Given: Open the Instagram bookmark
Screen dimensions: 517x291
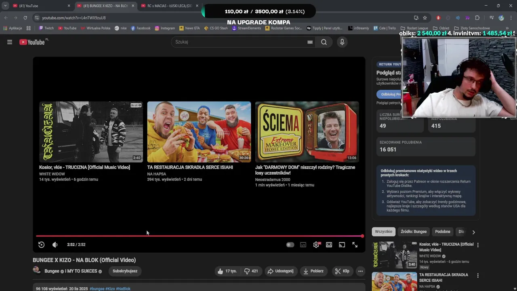Looking at the screenshot, I should click(x=165, y=28).
